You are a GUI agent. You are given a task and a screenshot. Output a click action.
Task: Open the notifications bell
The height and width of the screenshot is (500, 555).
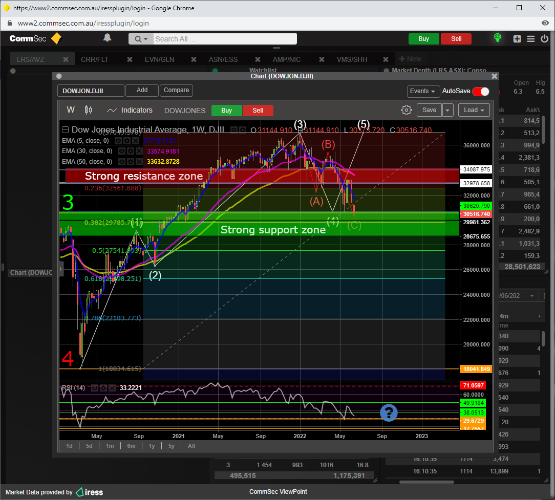(x=107, y=38)
